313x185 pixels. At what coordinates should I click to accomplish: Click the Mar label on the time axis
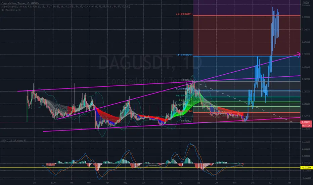pos(89,183)
